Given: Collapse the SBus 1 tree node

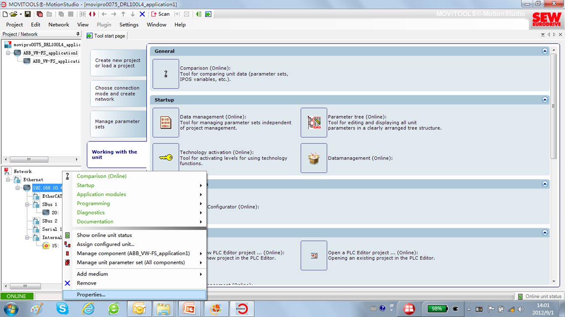Looking at the screenshot, I should 27,205.
